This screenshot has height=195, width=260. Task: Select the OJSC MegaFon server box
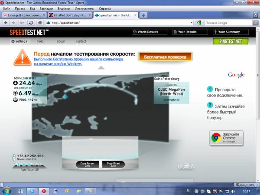[171, 93]
